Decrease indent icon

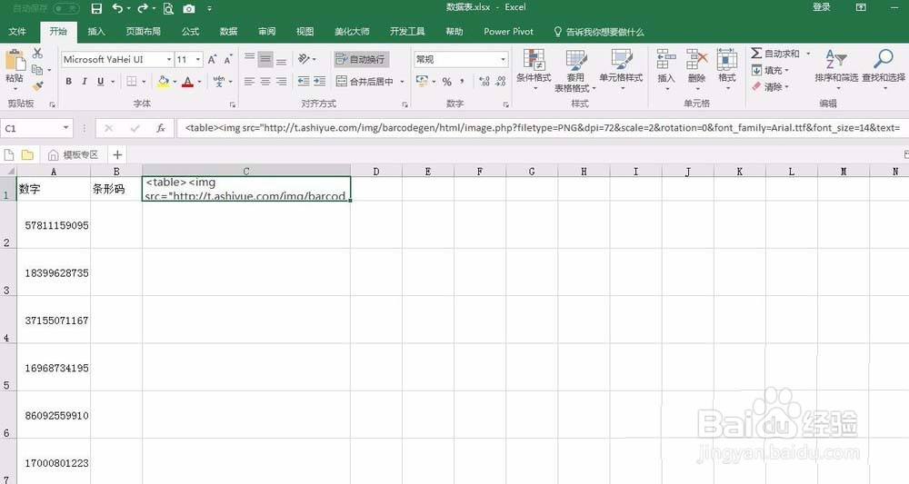pyautogui.click(x=304, y=82)
